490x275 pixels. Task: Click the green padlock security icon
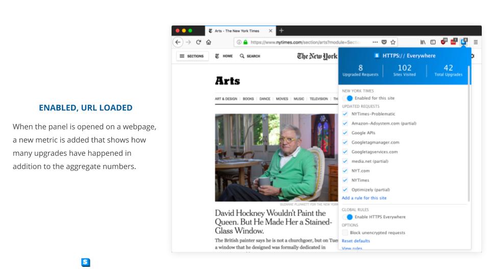click(x=246, y=42)
